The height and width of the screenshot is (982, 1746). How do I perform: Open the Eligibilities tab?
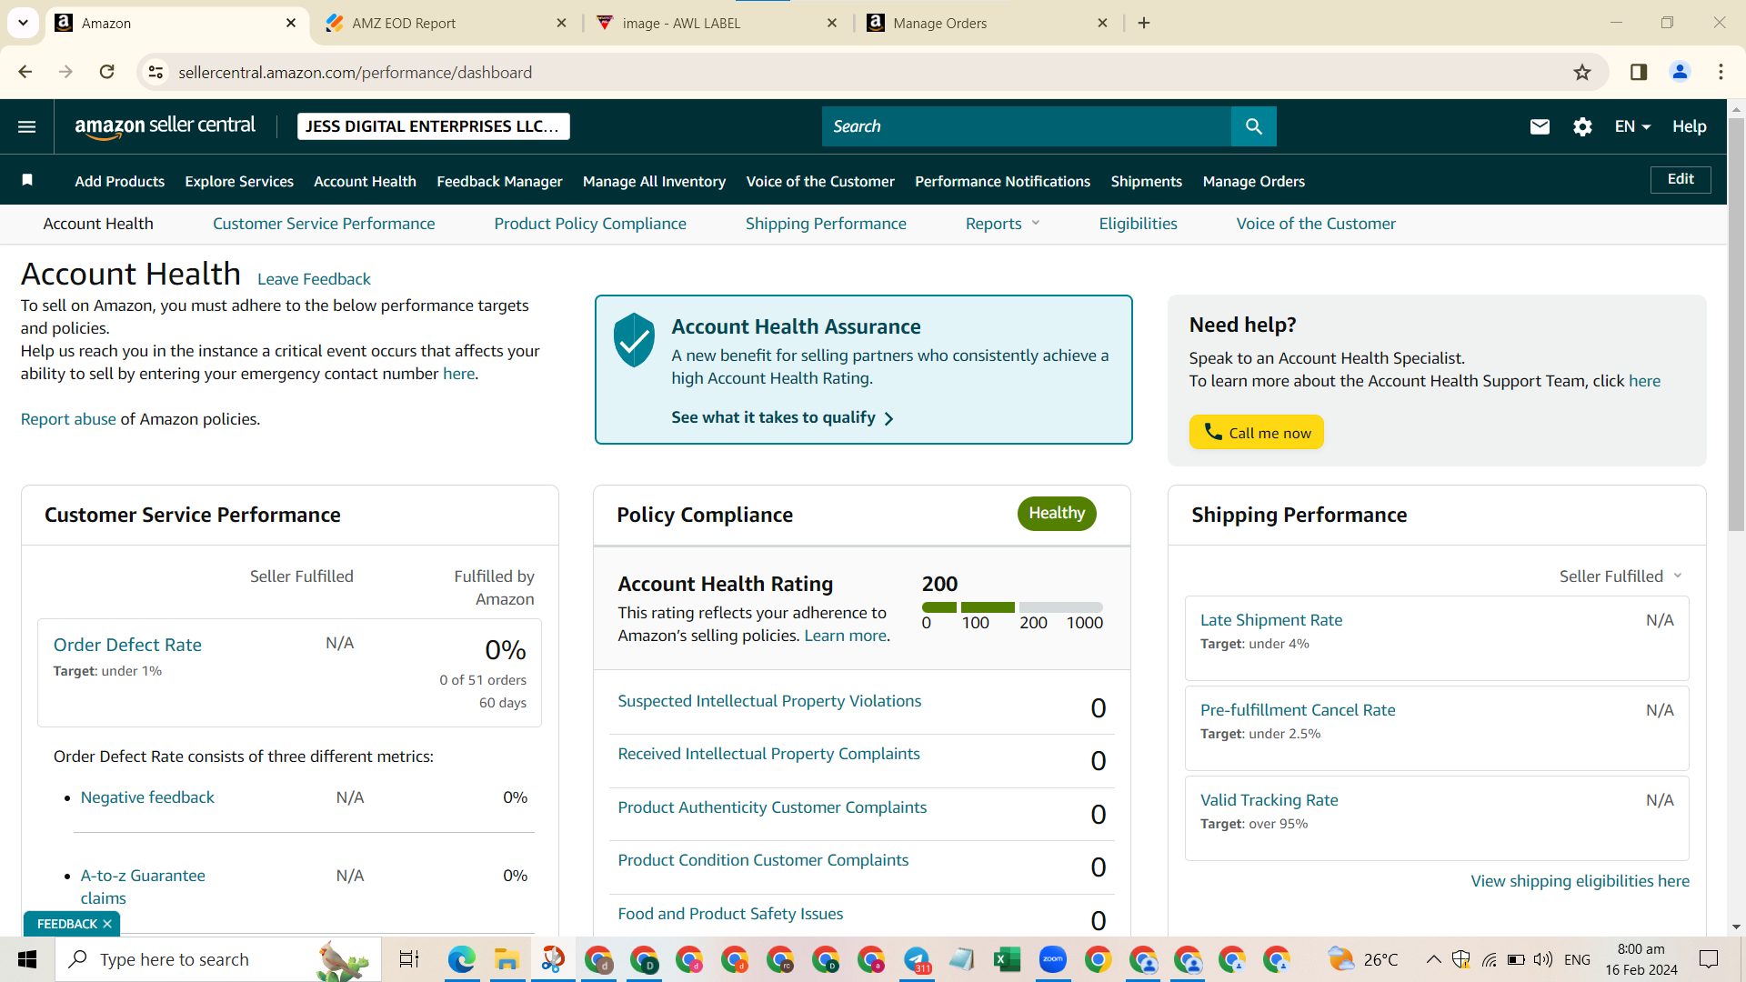tap(1138, 224)
